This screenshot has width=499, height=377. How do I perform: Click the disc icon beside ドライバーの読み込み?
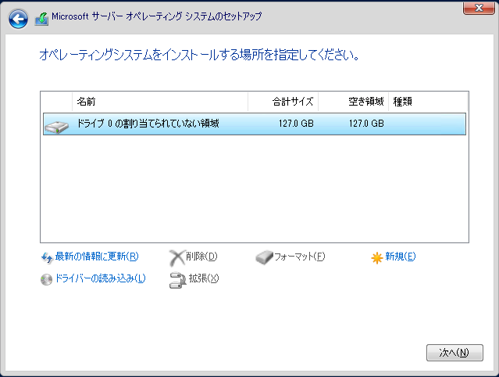coord(46,279)
